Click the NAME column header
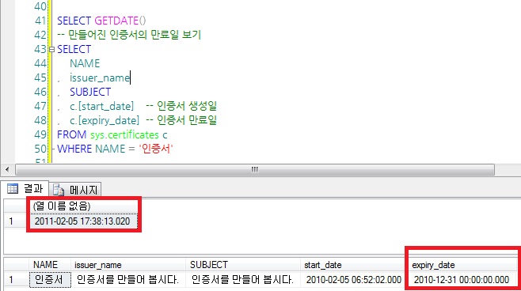Viewport: 521px width, 291px height. (50, 265)
